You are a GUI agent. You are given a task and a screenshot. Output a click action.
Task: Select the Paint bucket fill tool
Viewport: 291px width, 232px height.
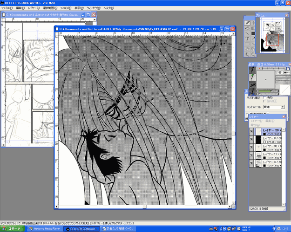click(247, 28)
